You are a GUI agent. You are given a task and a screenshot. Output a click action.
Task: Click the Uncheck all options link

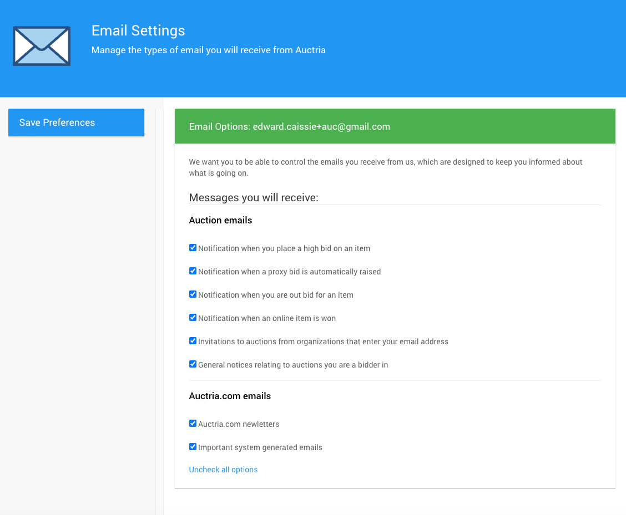pyautogui.click(x=223, y=470)
